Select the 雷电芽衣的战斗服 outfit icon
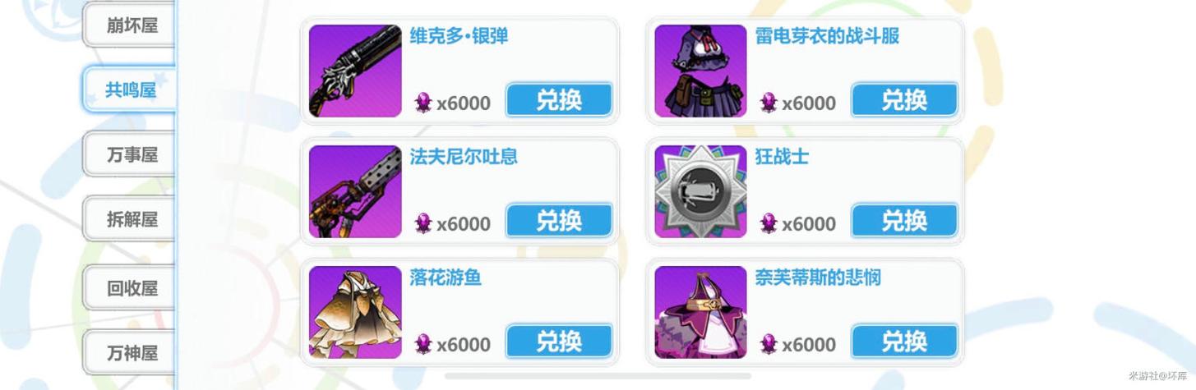 tap(700, 71)
